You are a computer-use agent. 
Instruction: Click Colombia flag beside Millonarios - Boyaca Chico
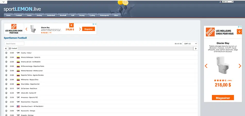tap(18, 79)
